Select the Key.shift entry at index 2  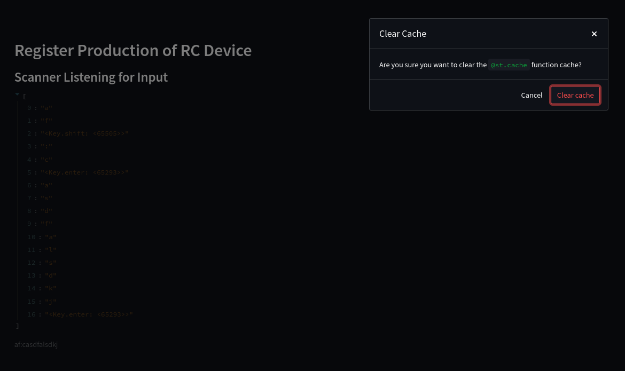click(x=84, y=133)
